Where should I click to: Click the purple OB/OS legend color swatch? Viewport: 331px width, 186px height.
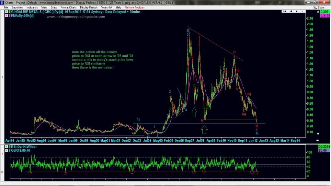tap(9, 151)
